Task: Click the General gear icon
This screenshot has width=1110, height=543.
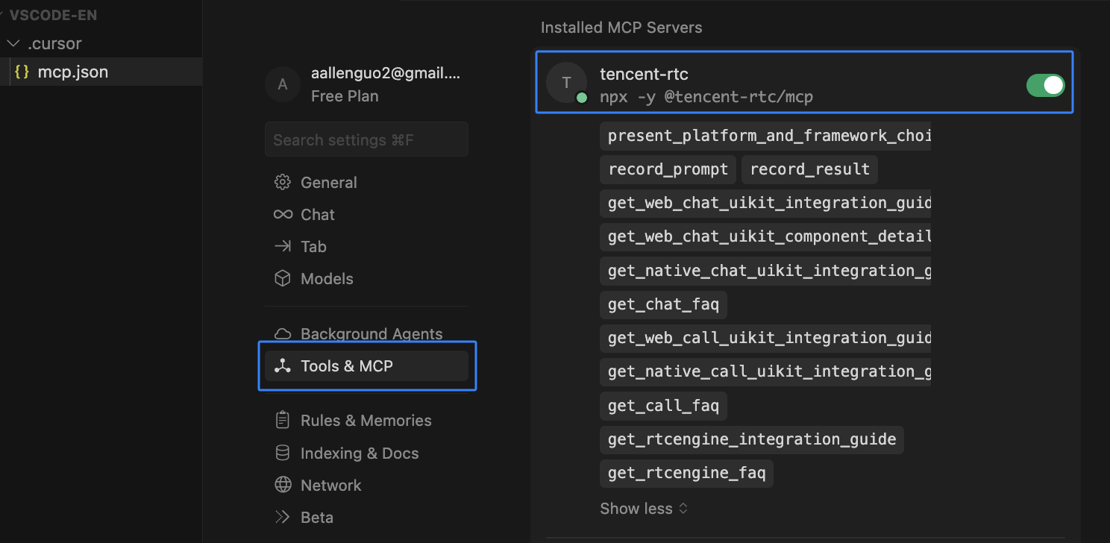Action: pyautogui.click(x=283, y=182)
